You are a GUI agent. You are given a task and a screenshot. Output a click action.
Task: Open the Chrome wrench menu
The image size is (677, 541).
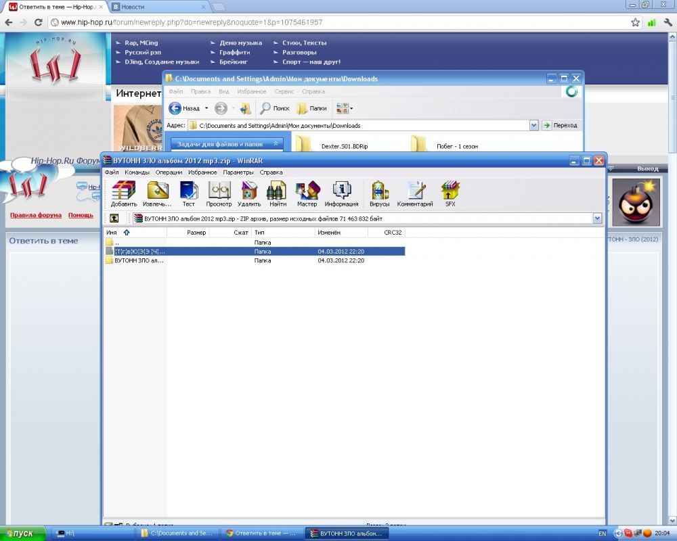pyautogui.click(x=668, y=22)
